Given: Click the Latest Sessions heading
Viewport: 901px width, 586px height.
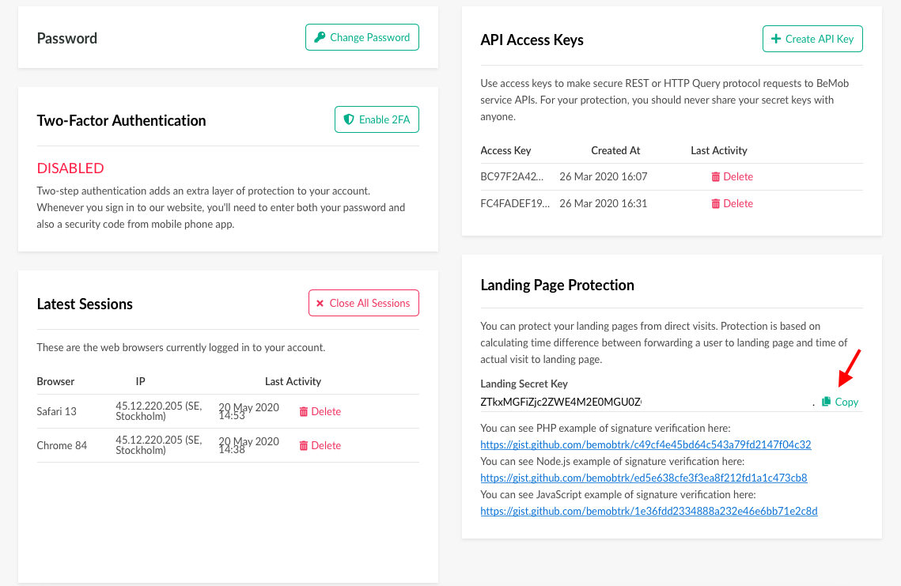Looking at the screenshot, I should coord(85,304).
